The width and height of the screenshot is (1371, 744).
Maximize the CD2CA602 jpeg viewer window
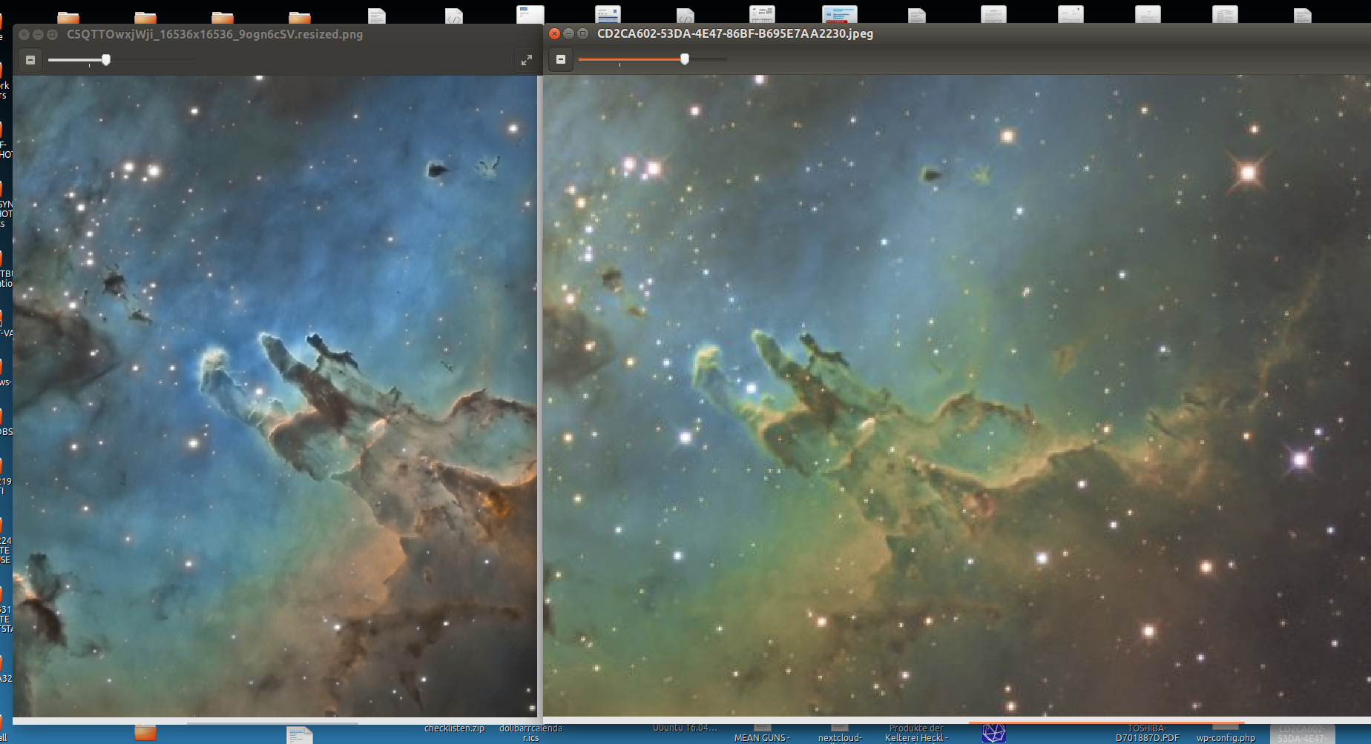click(582, 33)
